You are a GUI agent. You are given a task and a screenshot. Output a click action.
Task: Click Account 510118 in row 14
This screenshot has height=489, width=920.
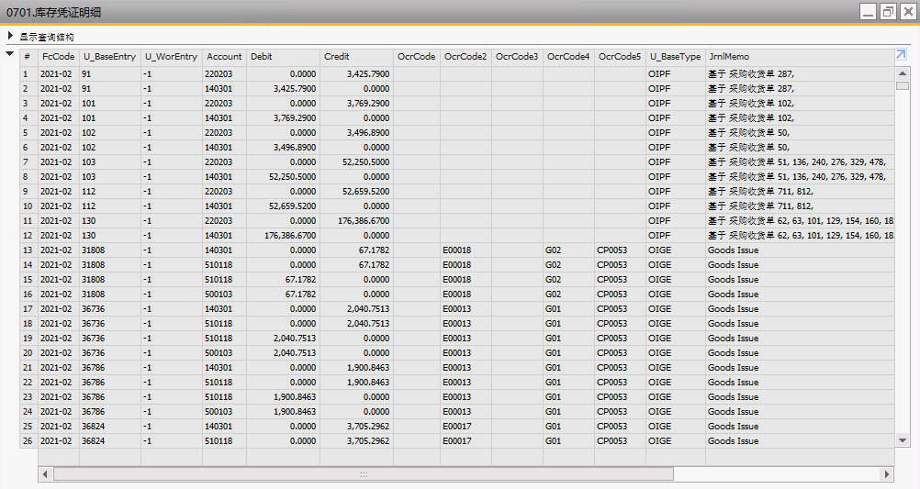(219, 264)
